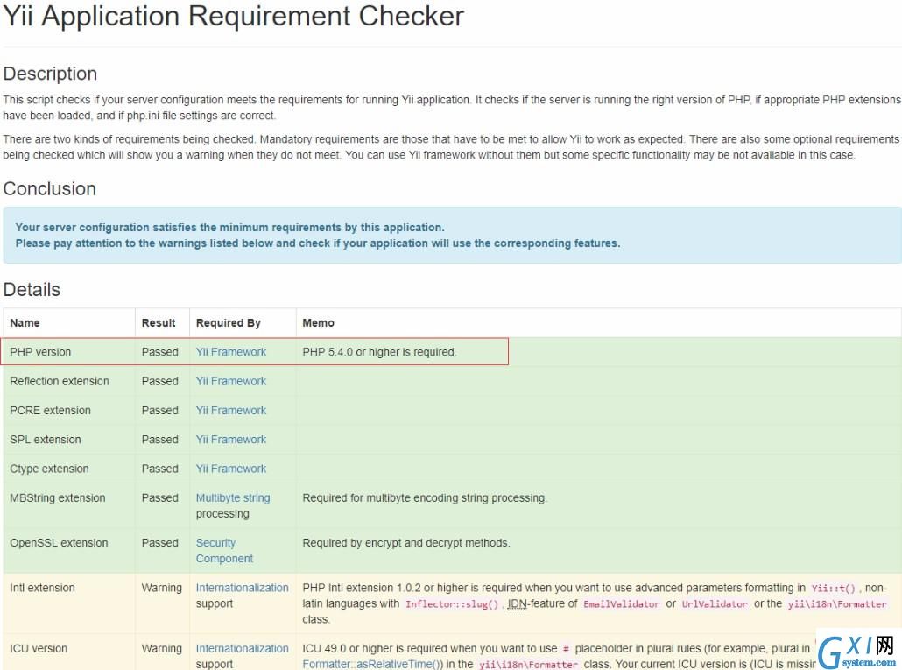
Task: Click yii\i18n\Formatter code in Intl extension memo
Action: click(x=837, y=603)
